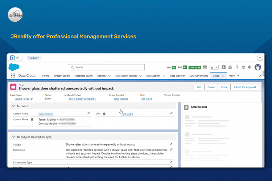
Task: Select the Cases tab
Action: (216, 76)
